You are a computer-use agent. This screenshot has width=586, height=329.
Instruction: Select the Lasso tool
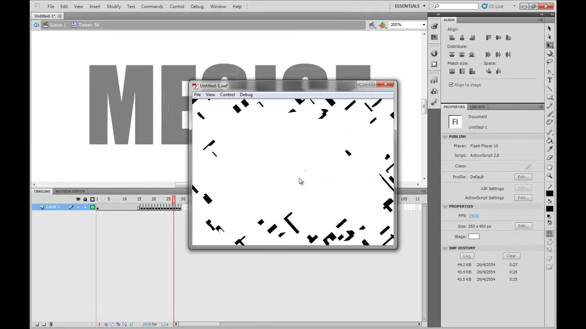pos(549,62)
